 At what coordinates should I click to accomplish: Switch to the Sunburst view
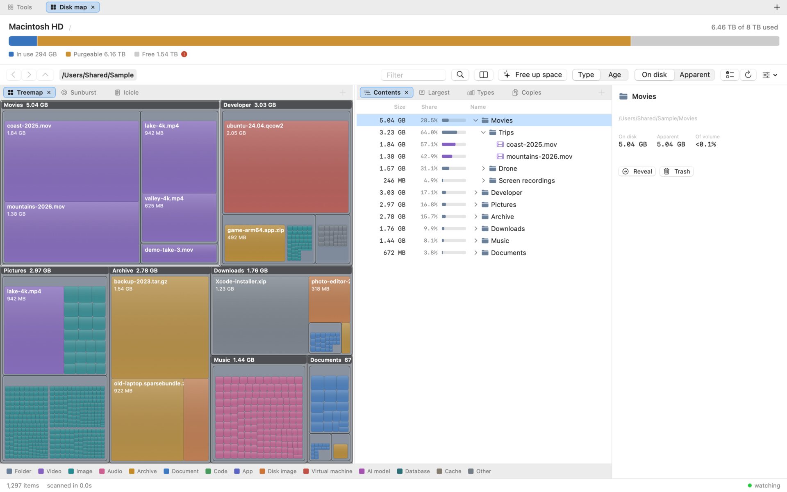tap(79, 92)
